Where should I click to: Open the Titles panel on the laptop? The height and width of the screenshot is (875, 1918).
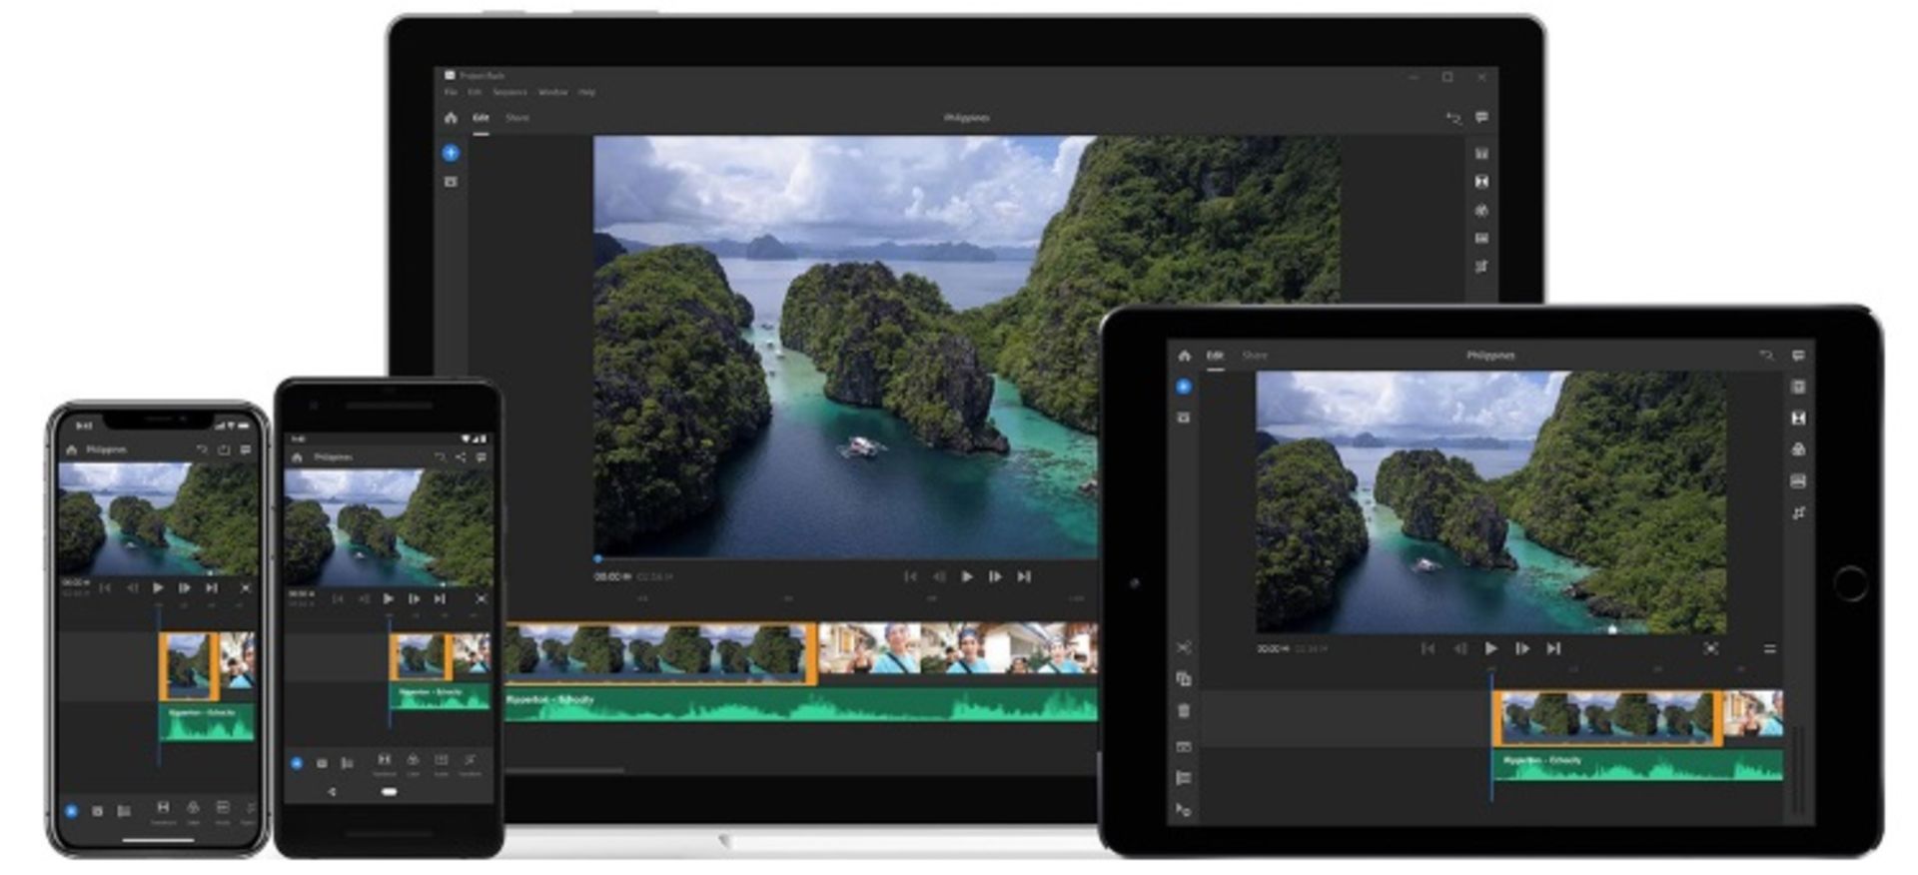(1481, 154)
